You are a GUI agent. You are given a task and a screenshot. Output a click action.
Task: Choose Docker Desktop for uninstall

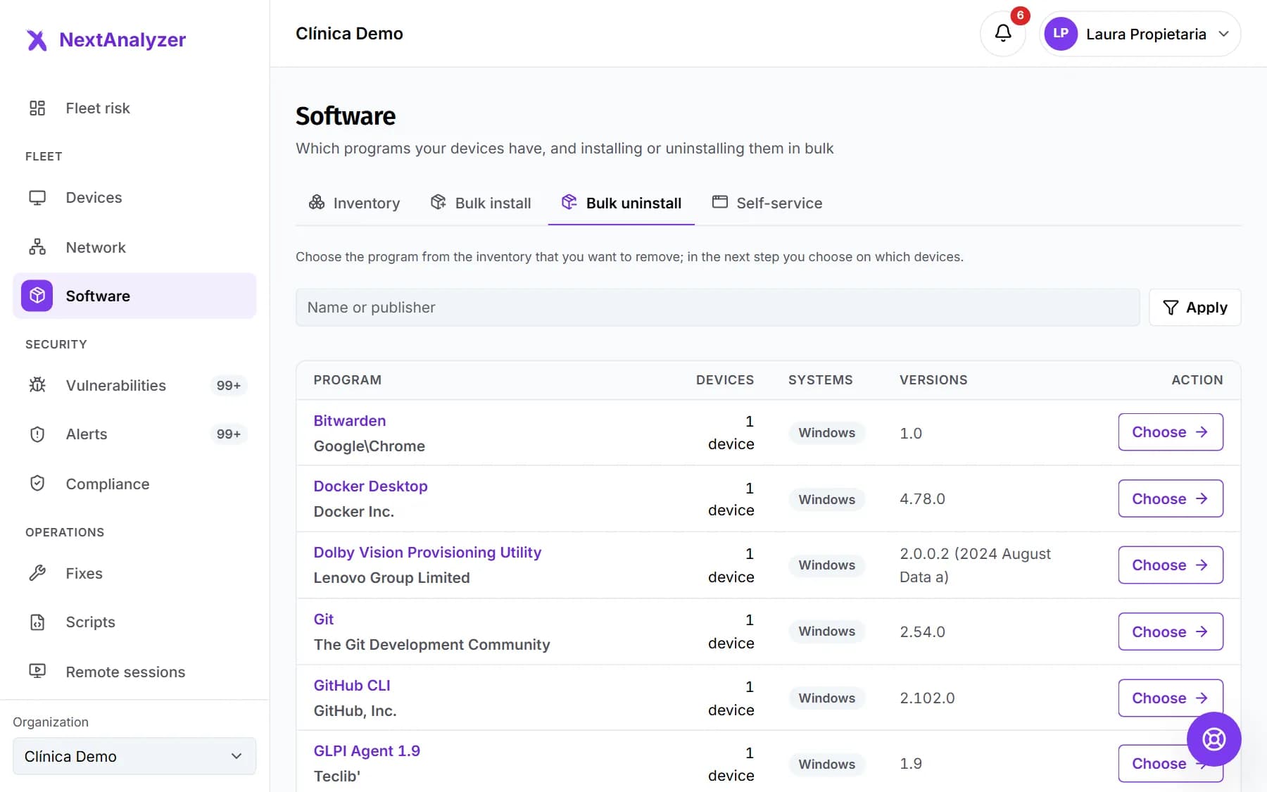coord(1170,498)
